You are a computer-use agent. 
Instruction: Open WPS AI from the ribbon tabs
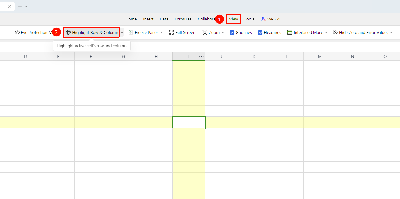pyautogui.click(x=271, y=19)
